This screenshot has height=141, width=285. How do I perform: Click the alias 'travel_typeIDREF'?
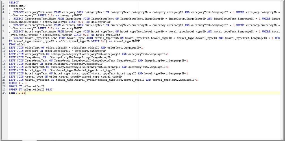(127, 41)
